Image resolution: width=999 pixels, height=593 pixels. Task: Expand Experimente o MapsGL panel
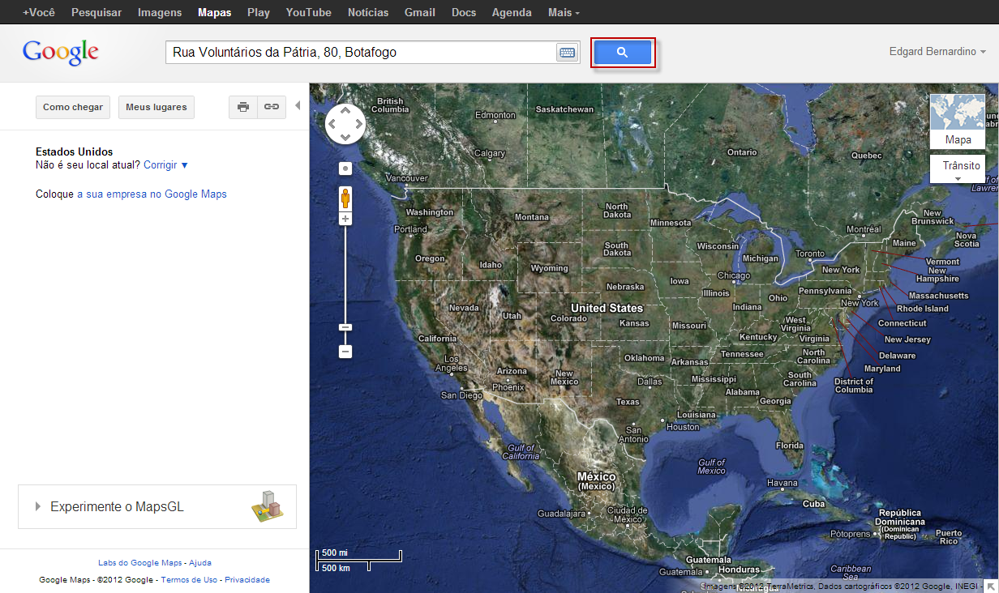click(x=157, y=506)
